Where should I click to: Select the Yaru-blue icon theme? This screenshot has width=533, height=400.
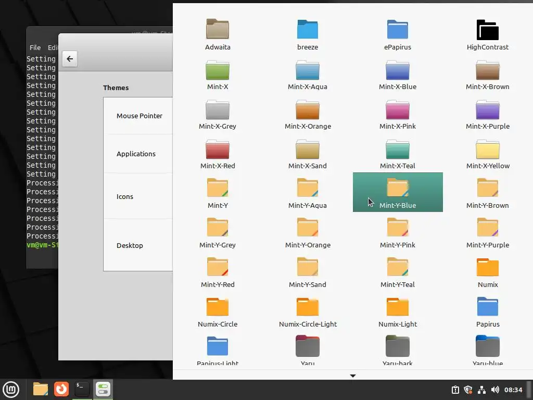coord(488,349)
